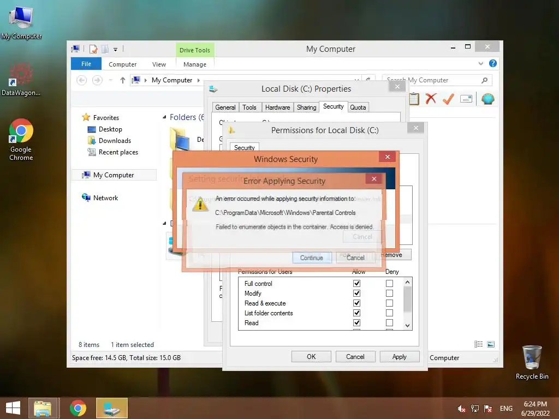This screenshot has height=419, width=559.
Task: Select Network in navigation pane
Action: coord(105,197)
